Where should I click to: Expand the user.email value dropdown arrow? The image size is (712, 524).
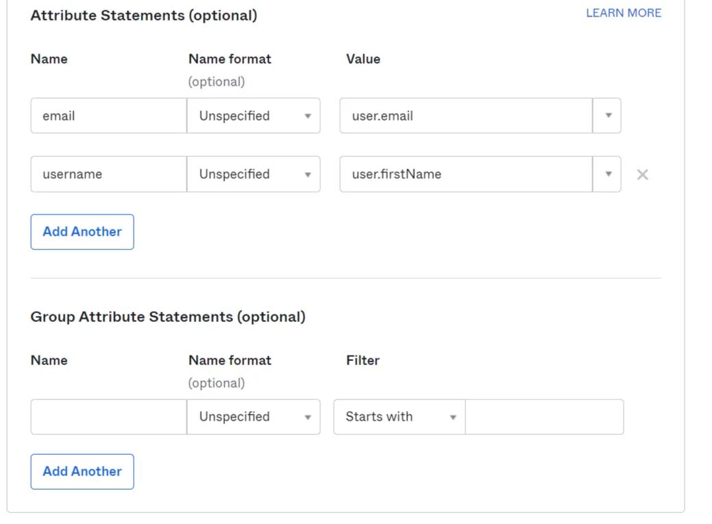pyautogui.click(x=607, y=116)
